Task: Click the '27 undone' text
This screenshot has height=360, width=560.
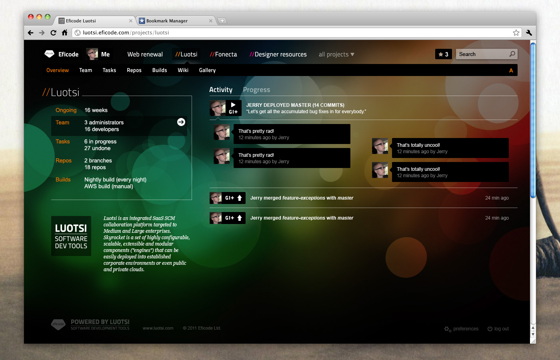Action: coord(98,148)
